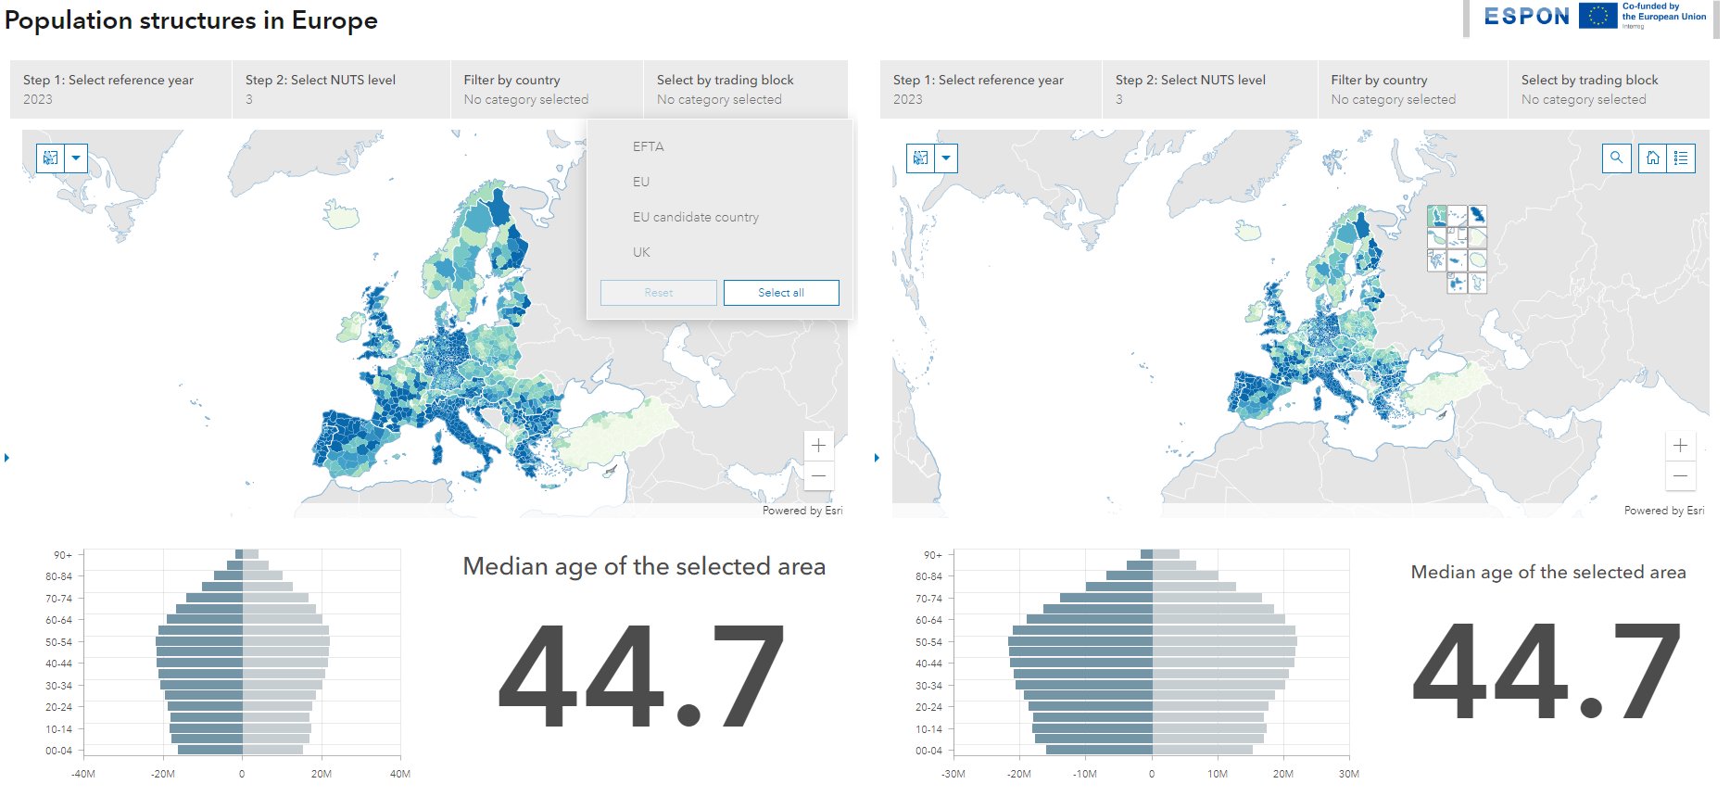Click the left map's selection tool icon
1730x809 pixels.
tap(50, 158)
